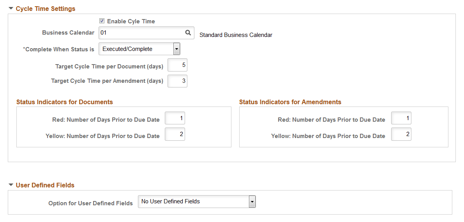
Task: Collapse the User Defined Fields section
Action: [x=11, y=185]
